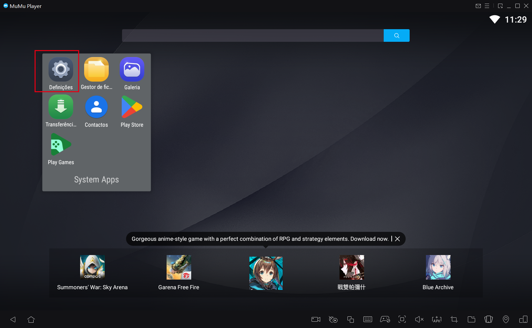Open the shared folder icon
Image resolution: width=532 pixels, height=328 pixels.
tap(471, 319)
